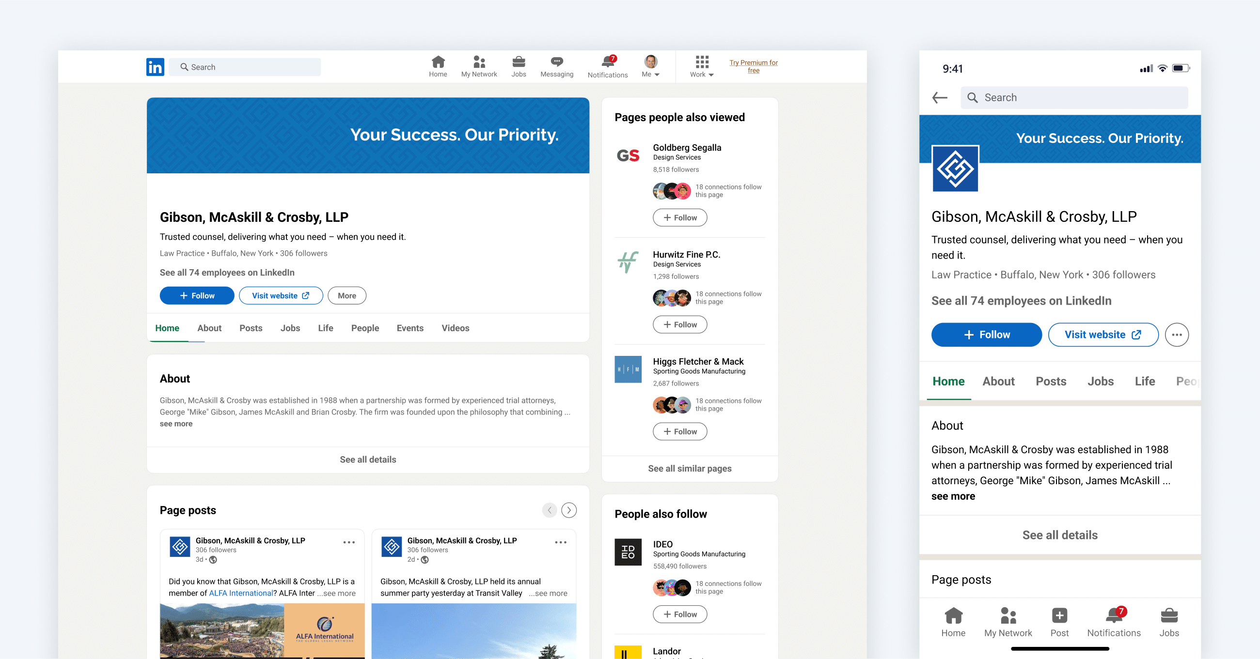Tap the mobile three-dot more button
1260x659 pixels.
[1176, 335]
